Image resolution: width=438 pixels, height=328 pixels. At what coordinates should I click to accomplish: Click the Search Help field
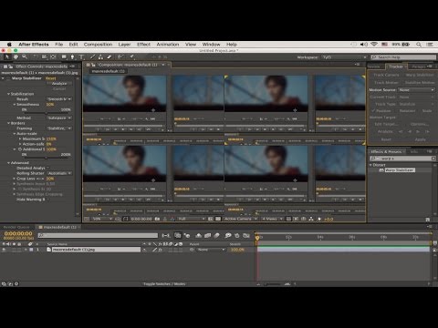(x=403, y=57)
